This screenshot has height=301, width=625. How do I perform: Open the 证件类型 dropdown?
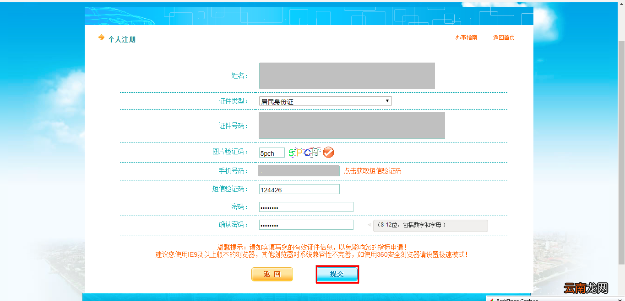tap(325, 101)
